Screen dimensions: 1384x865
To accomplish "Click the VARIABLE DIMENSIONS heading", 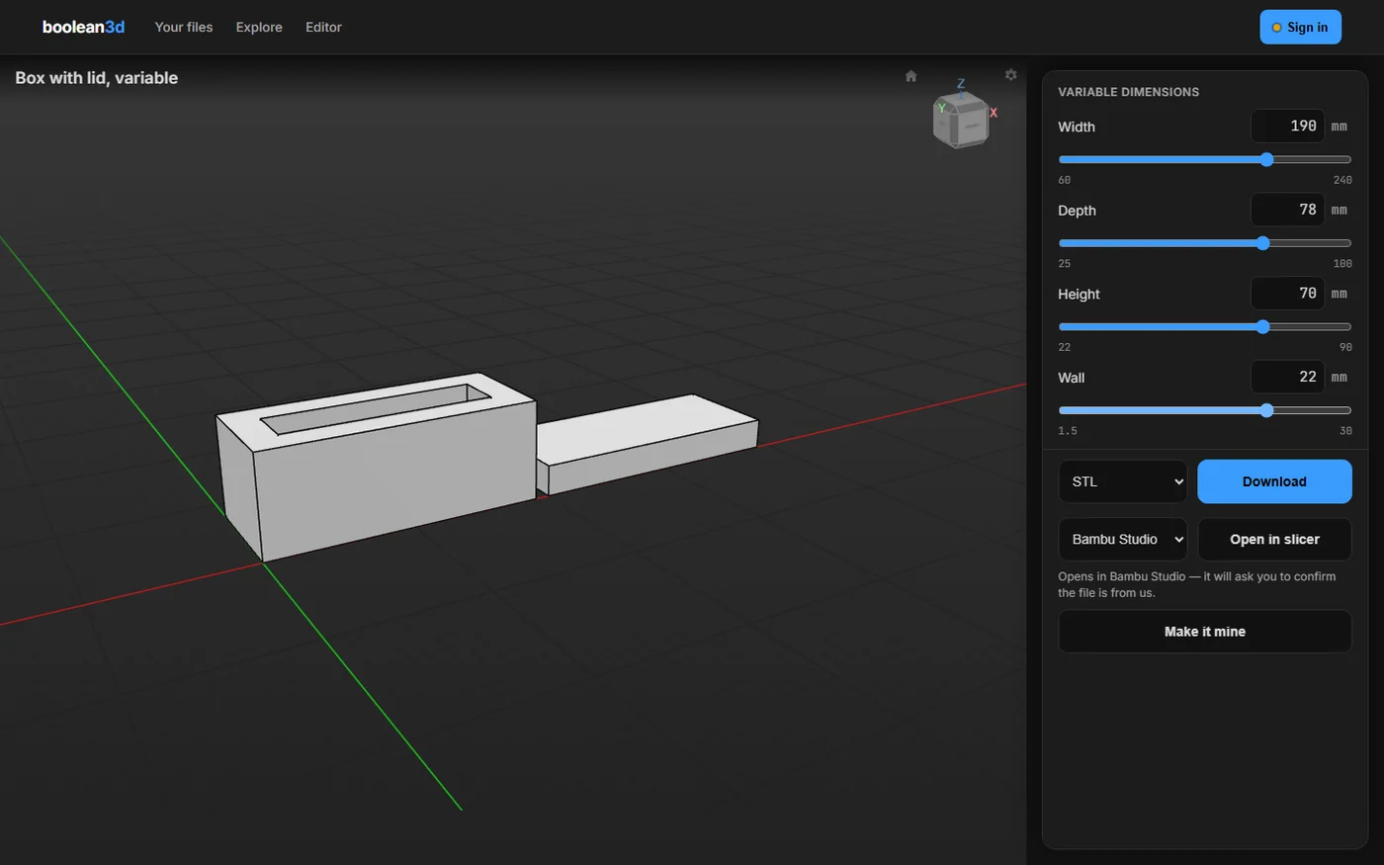I will point(1128,92).
